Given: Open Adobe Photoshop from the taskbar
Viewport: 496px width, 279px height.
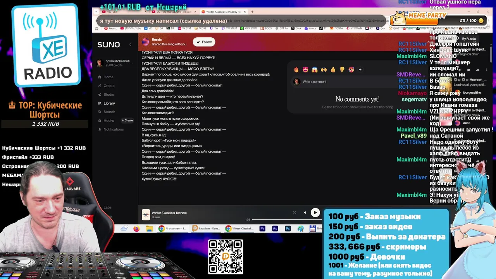Looking at the screenshot, I should 288,229.
